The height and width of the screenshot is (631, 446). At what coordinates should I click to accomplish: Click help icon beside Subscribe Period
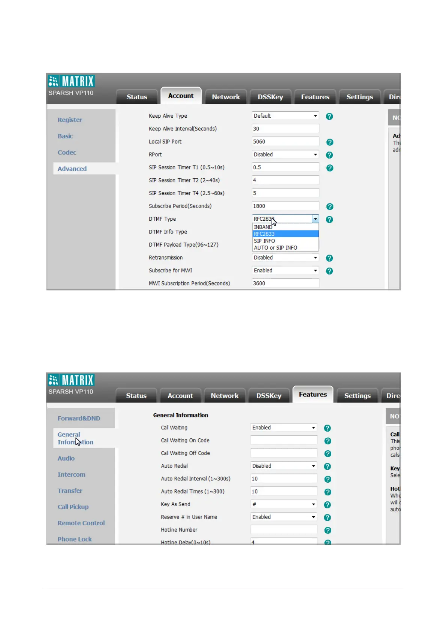329,206
